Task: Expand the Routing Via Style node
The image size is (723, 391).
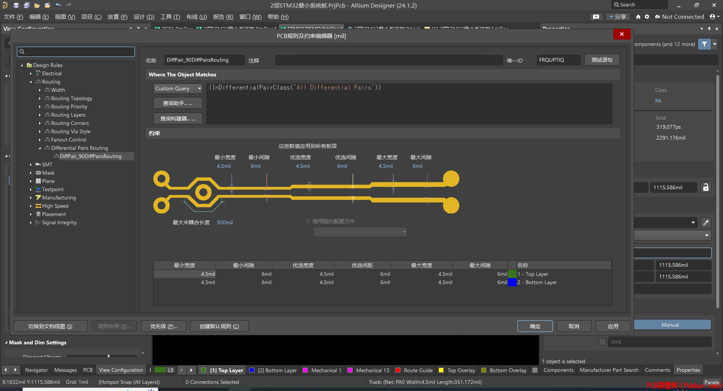Action: tap(40, 131)
